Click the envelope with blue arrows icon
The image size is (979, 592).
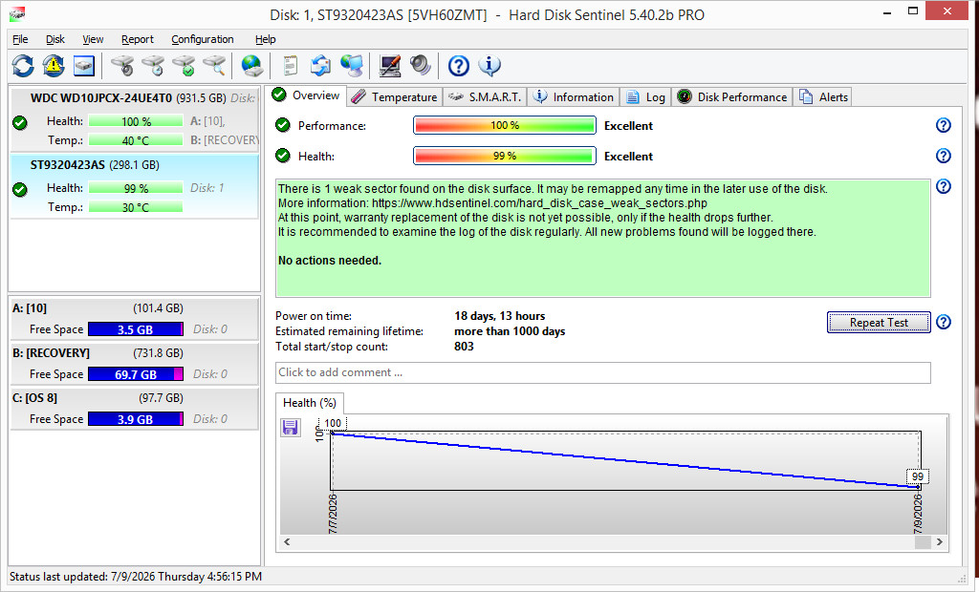pyautogui.click(x=321, y=66)
